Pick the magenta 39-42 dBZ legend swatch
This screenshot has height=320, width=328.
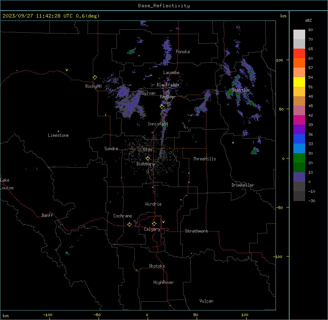coord(299,120)
